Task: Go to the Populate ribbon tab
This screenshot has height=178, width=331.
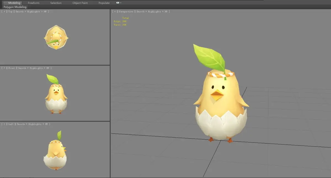Action: [104, 3]
